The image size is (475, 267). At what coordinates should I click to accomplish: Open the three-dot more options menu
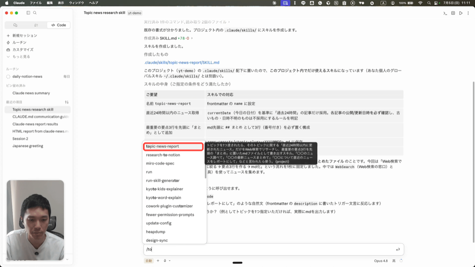pyautogui.click(x=468, y=13)
